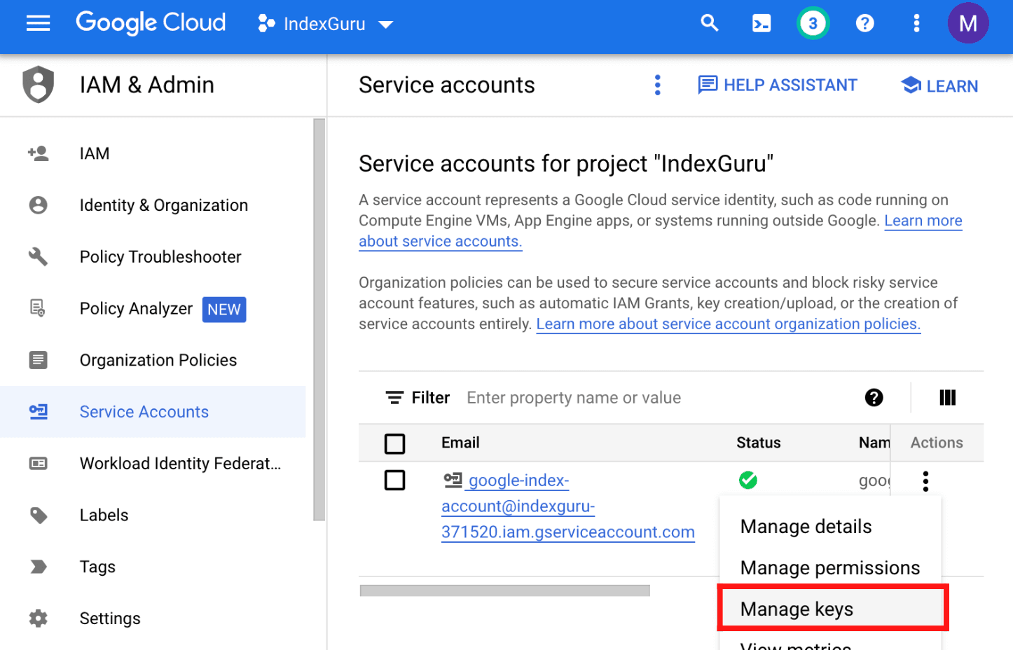Click the NEW badge beside Policy Analyzer
Viewport: 1013px width, 650px height.
(x=224, y=310)
